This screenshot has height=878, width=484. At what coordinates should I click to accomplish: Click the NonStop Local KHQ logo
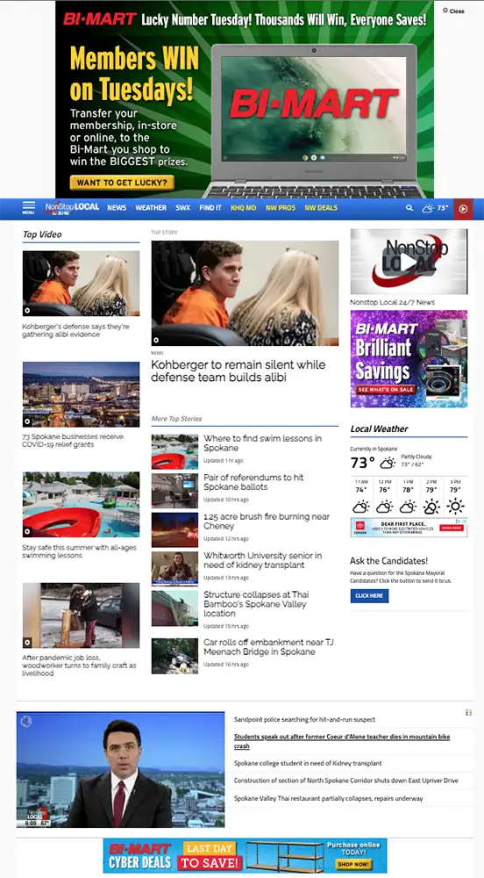pos(72,208)
